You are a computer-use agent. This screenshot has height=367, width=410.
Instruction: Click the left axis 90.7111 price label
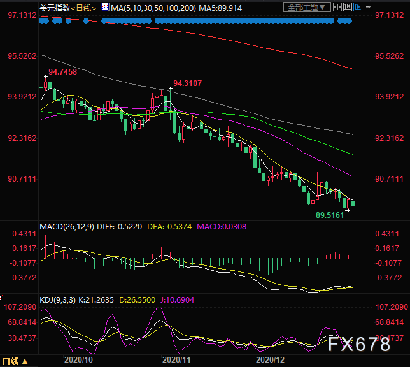pos(22,179)
